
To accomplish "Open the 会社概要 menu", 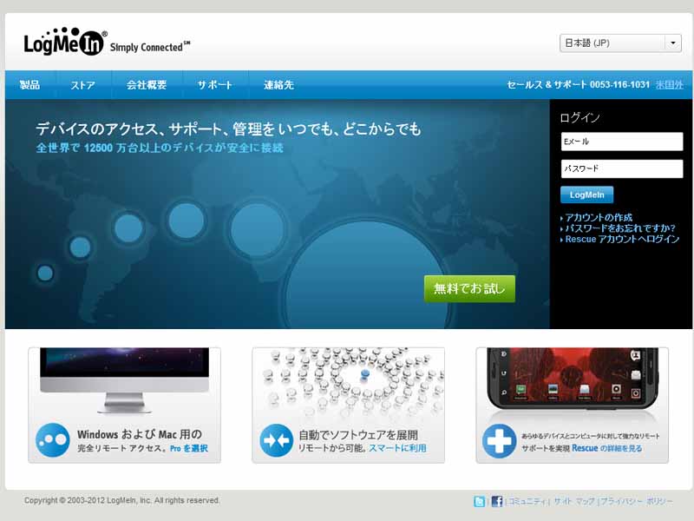I will click(x=147, y=84).
